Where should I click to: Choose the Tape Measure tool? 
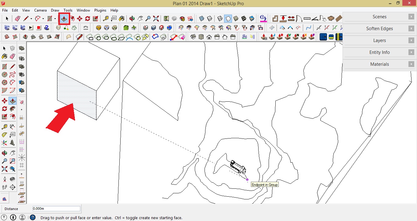click(106, 19)
